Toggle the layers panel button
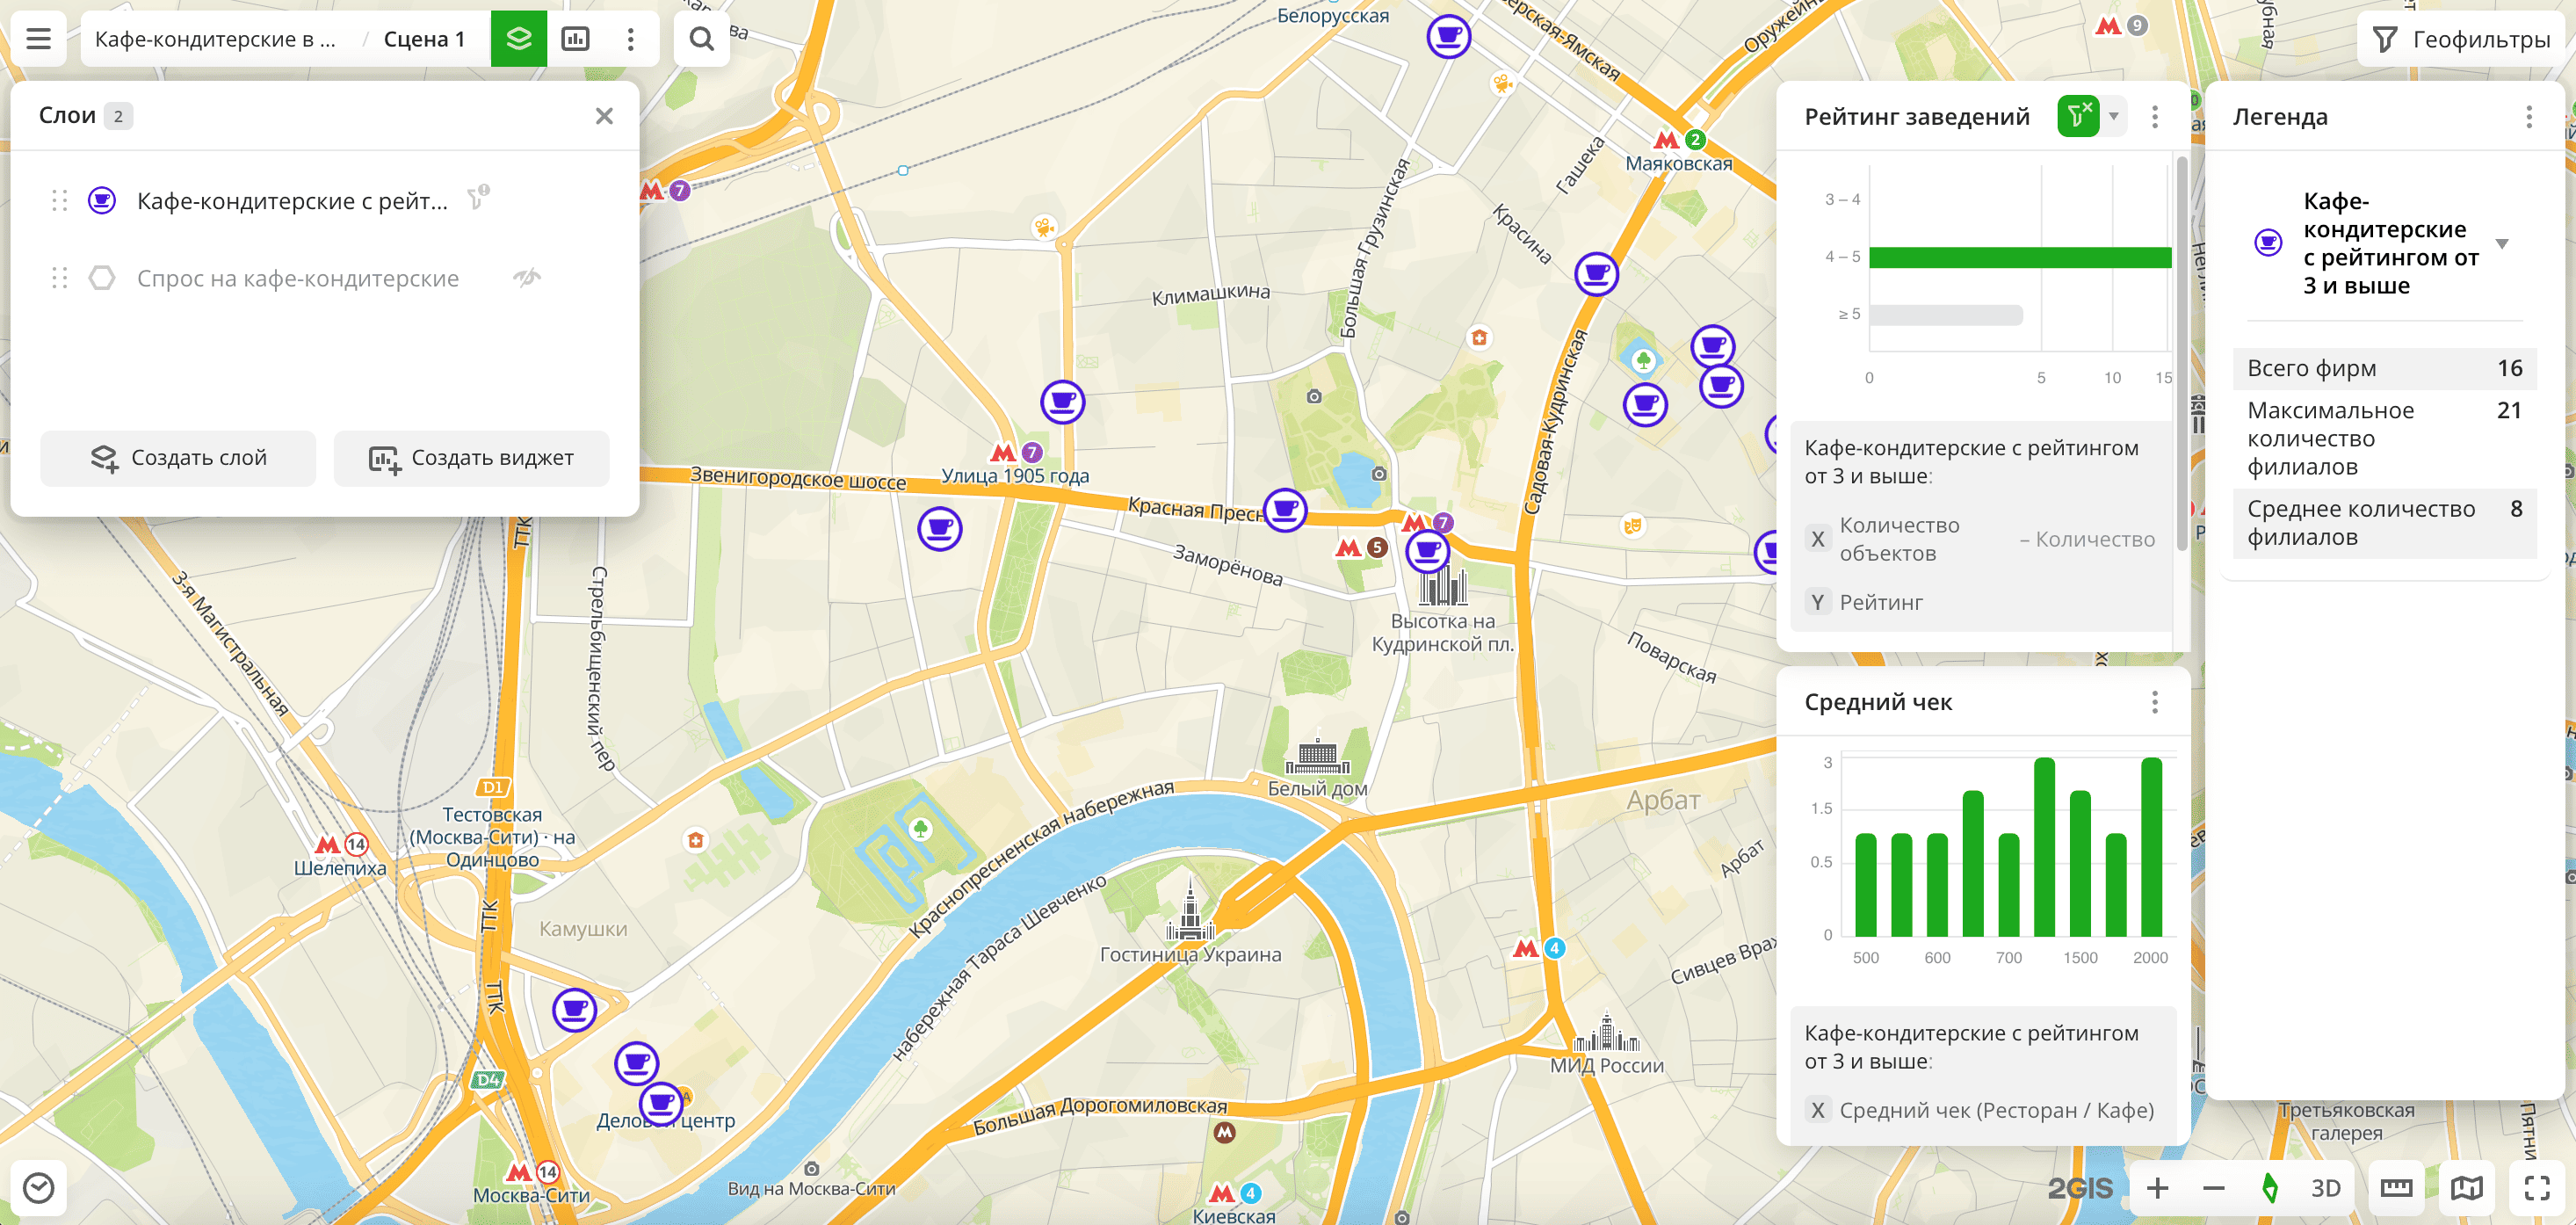Image resolution: width=2576 pixels, height=1225 pixels. click(518, 39)
